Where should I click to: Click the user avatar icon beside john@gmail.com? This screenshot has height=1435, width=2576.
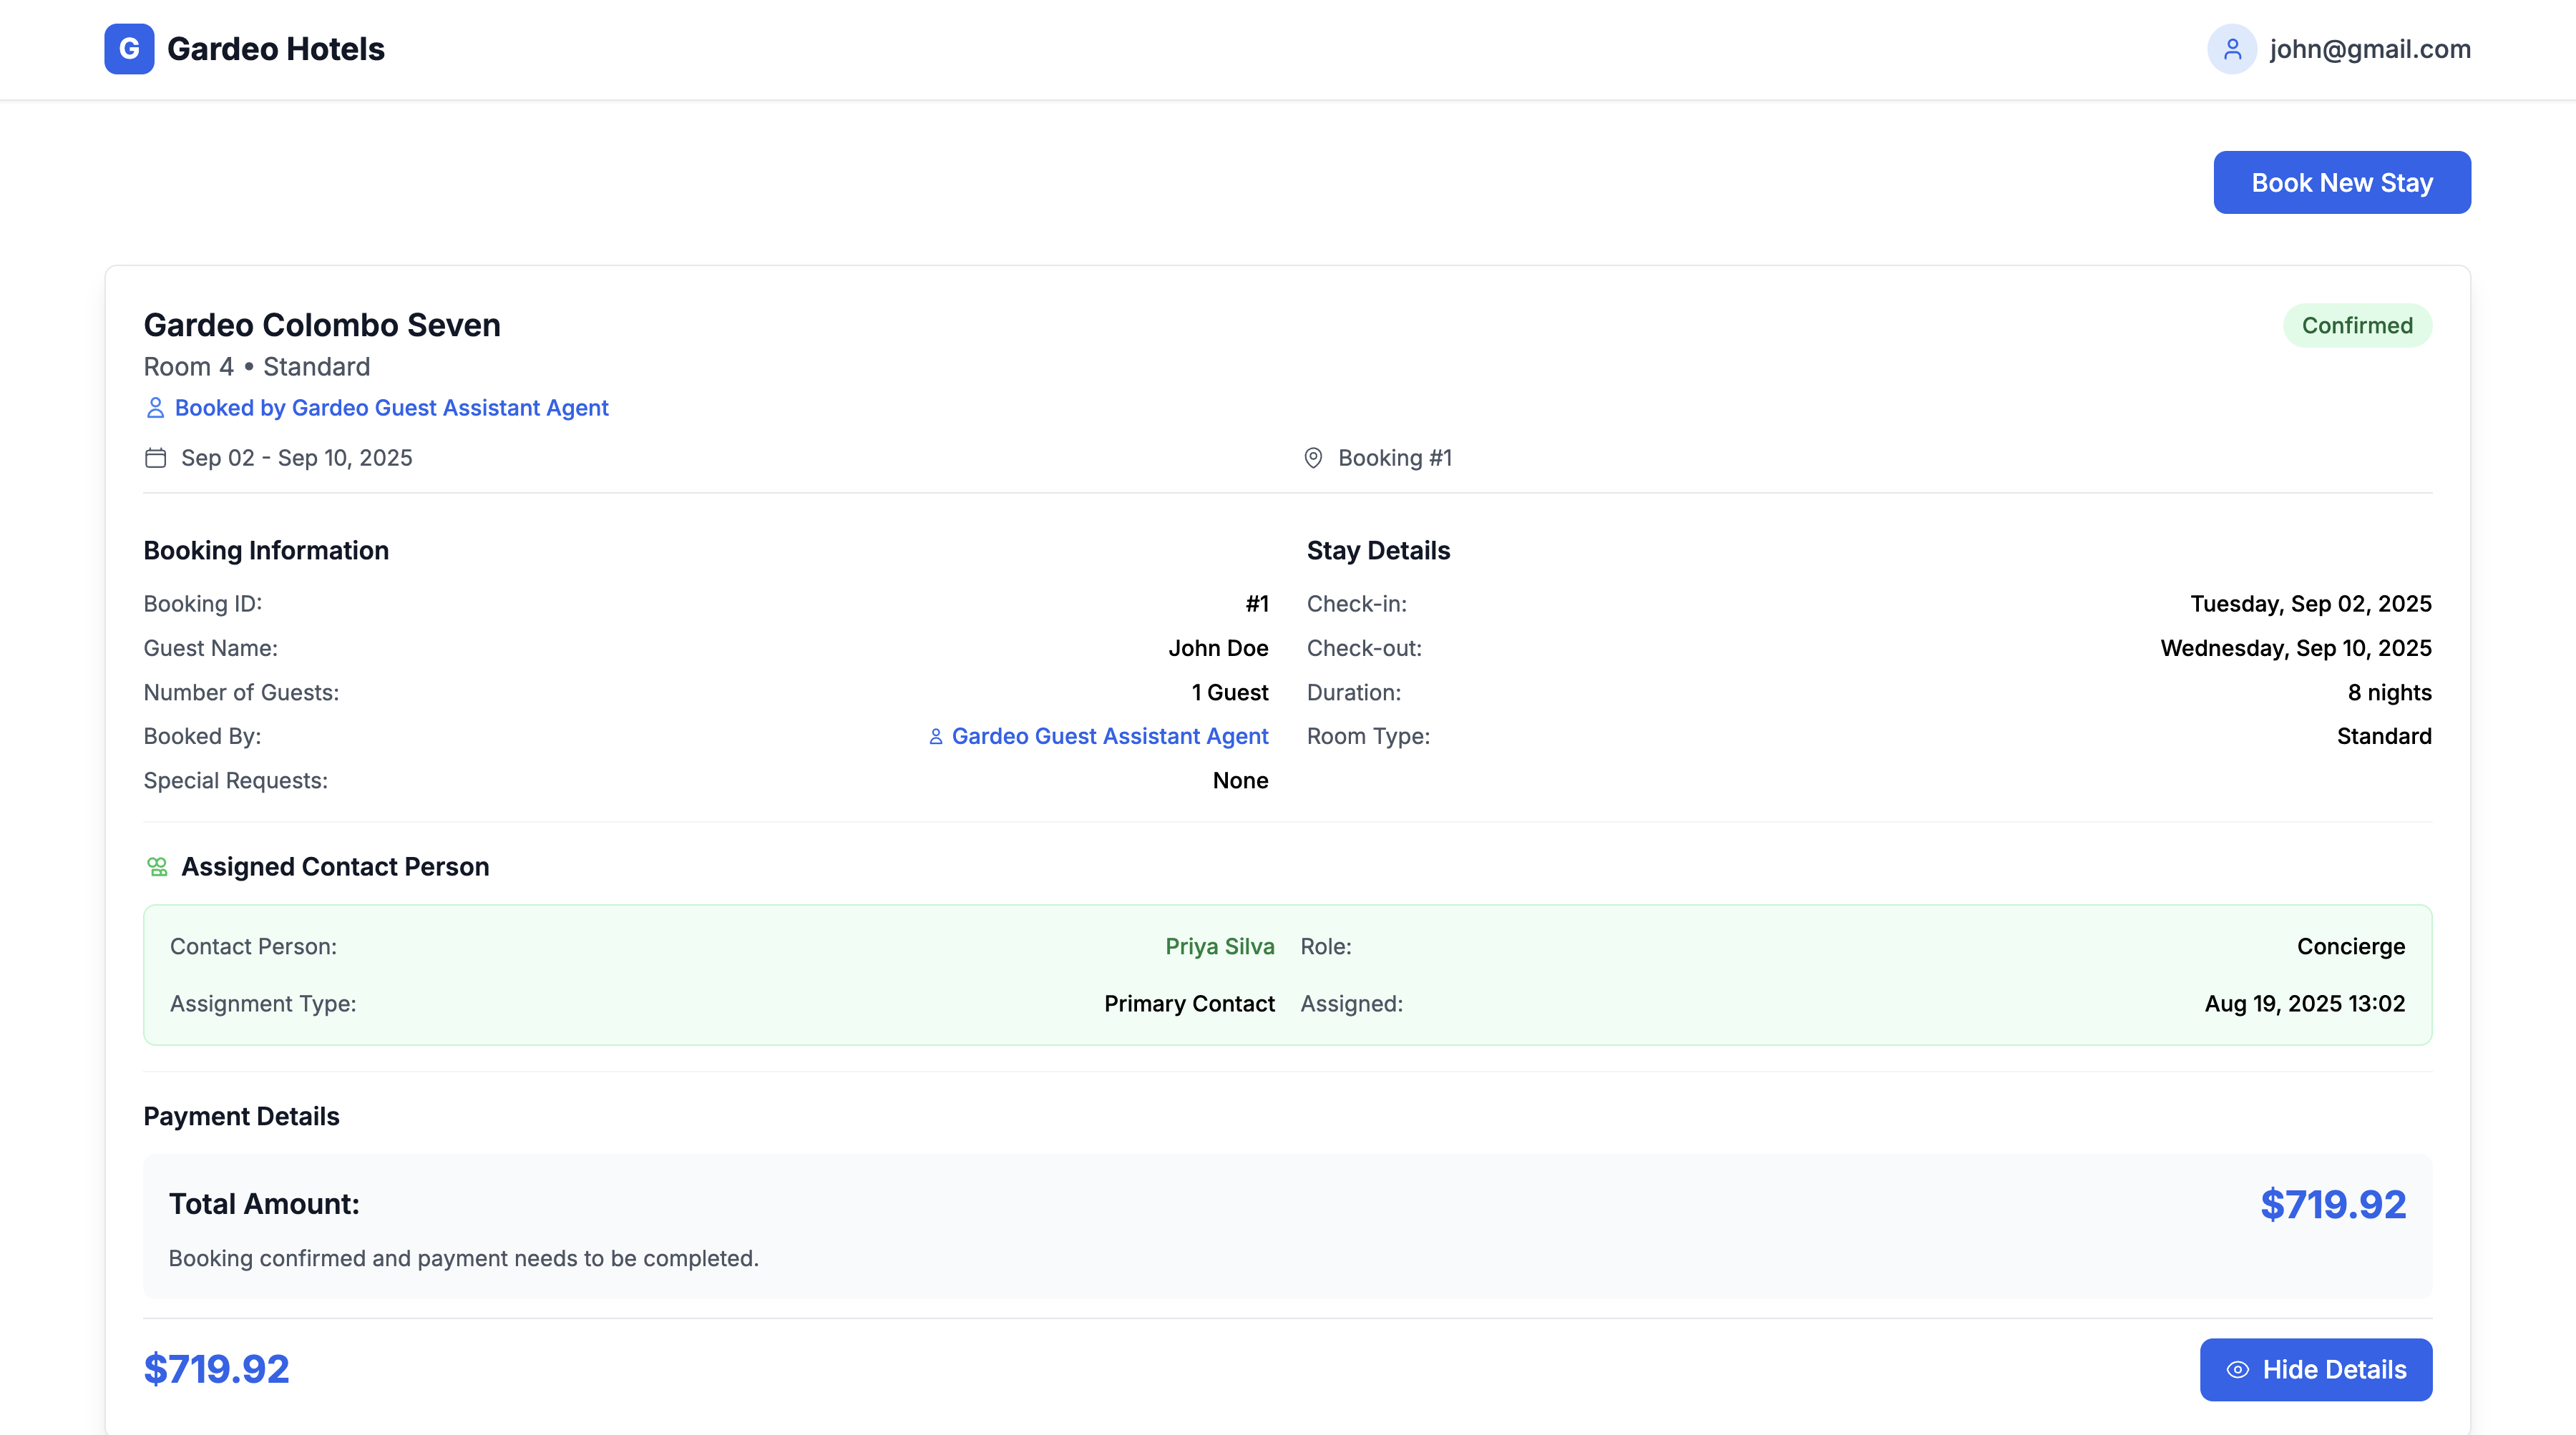[2232, 48]
